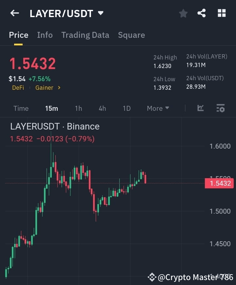Open the grid layout icon top right
This screenshot has height=285, width=236.
pos(222,13)
